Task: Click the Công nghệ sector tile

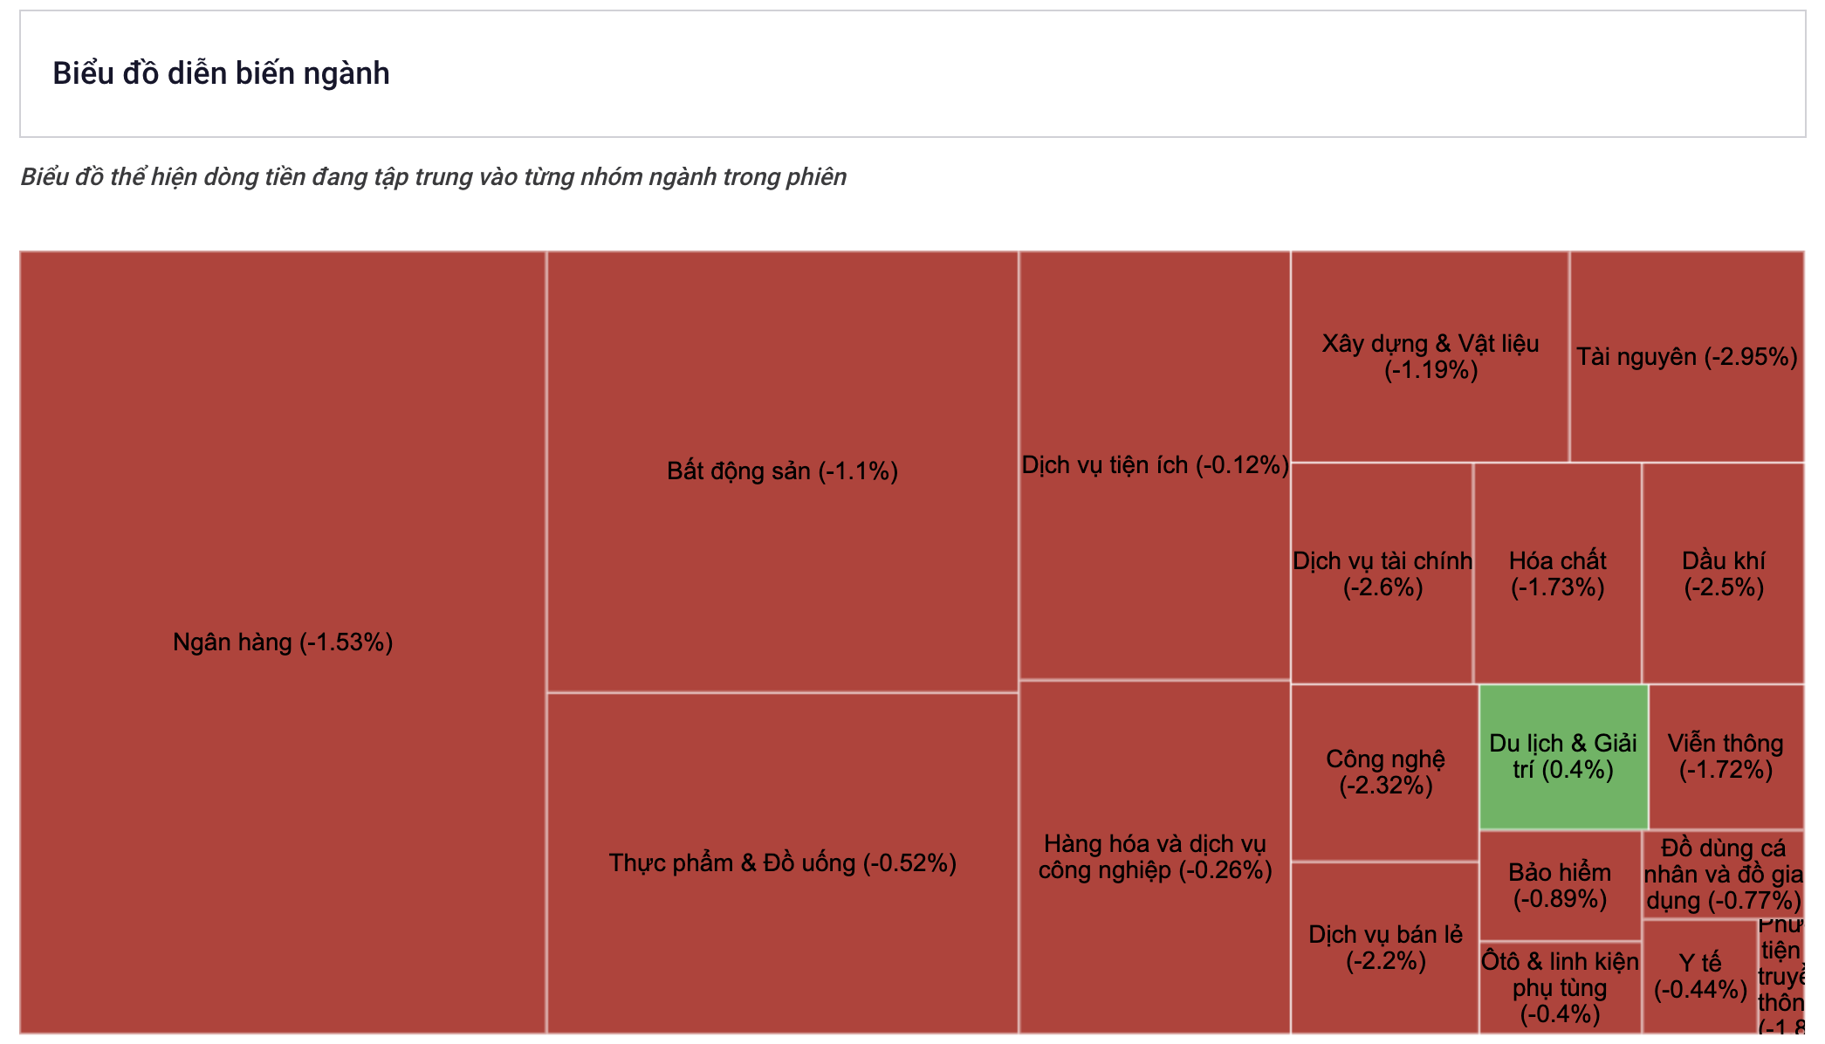Action: click(x=1384, y=773)
